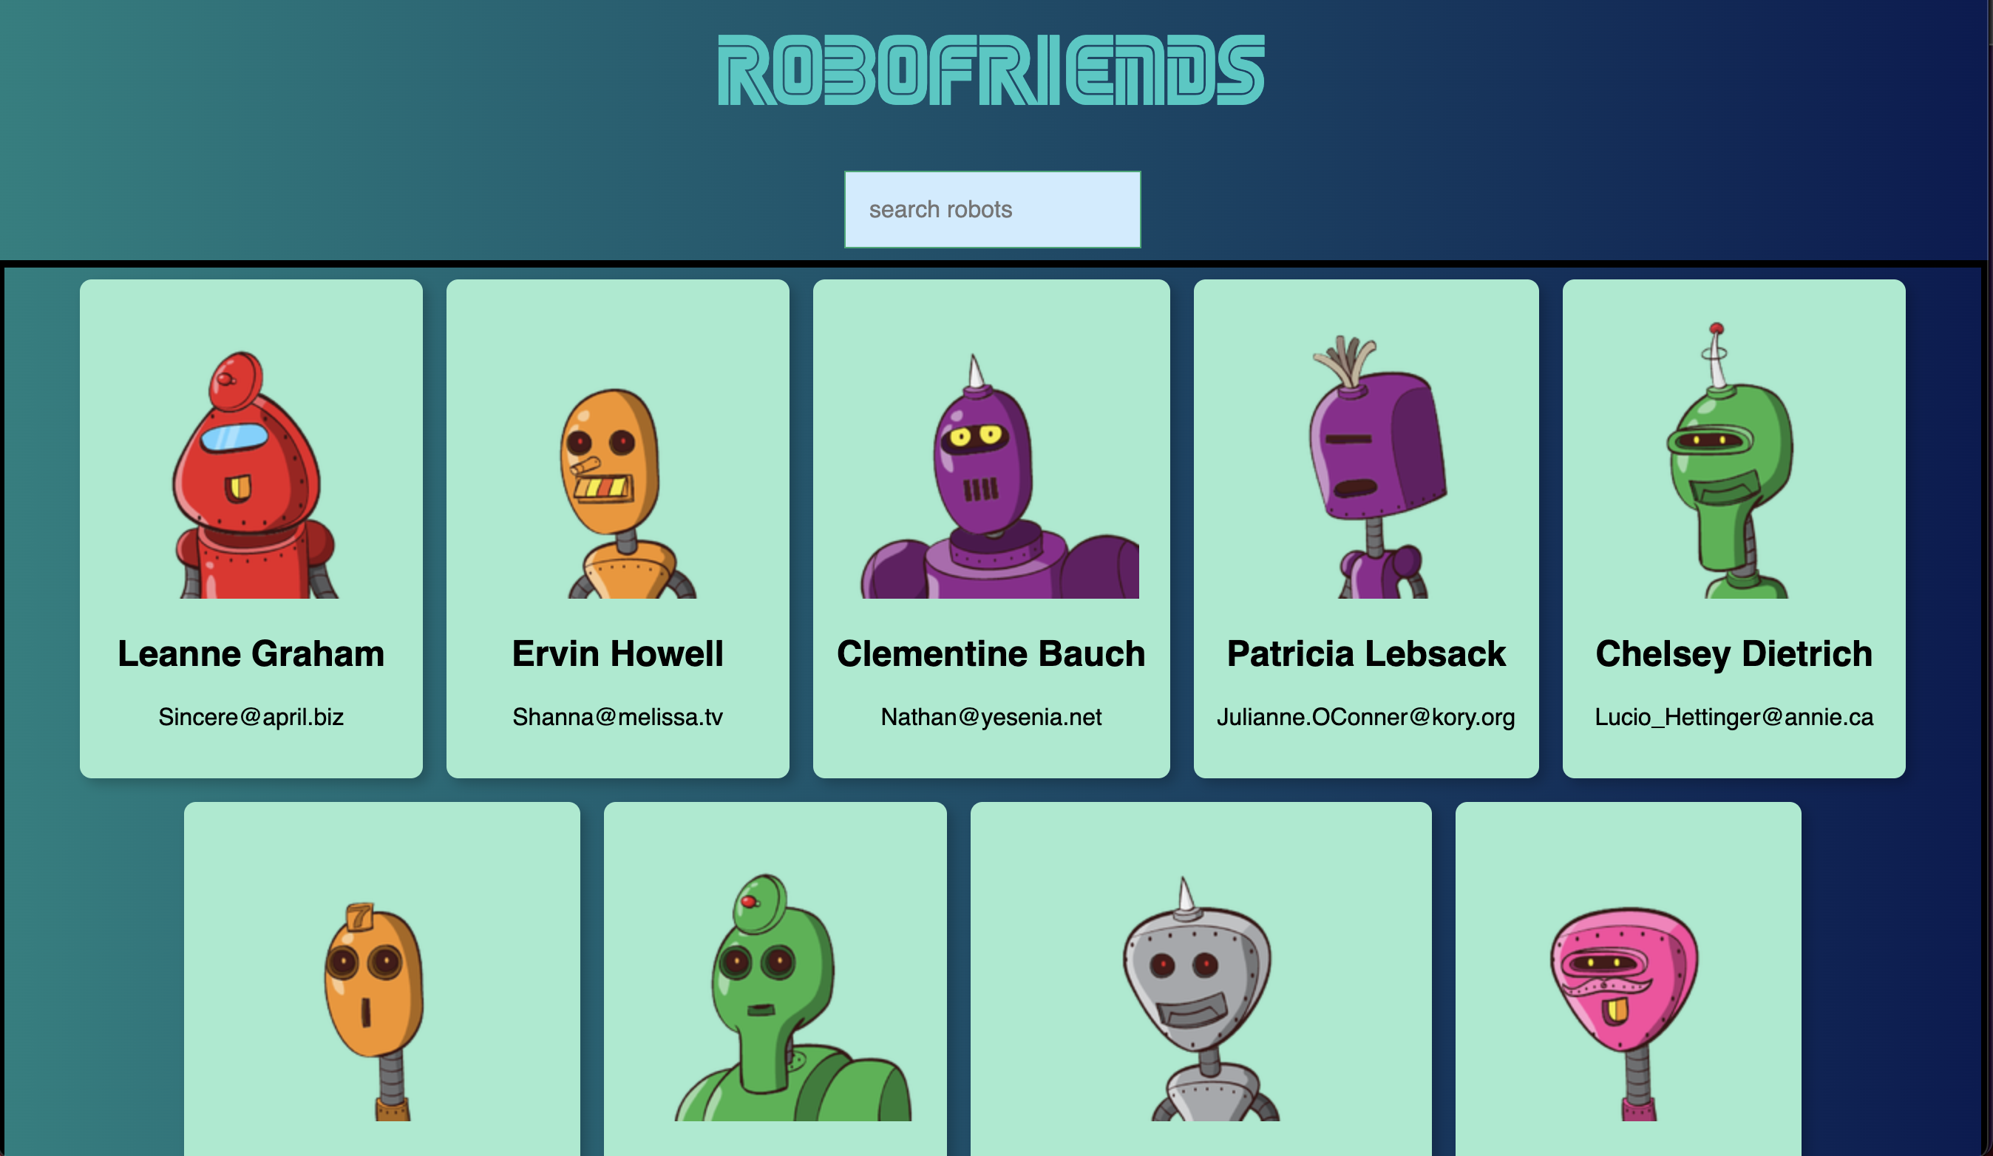
Task: Click the RoboFriends title heading
Action: click(x=992, y=70)
